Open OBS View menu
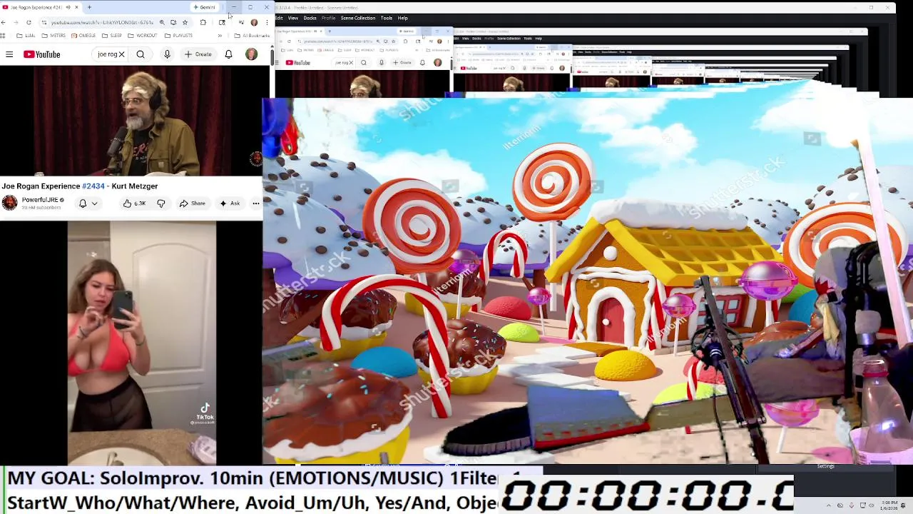This screenshot has width=913, height=514. [x=293, y=18]
